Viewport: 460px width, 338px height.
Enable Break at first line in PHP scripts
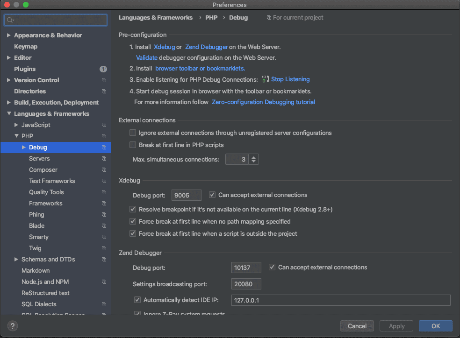(x=133, y=145)
